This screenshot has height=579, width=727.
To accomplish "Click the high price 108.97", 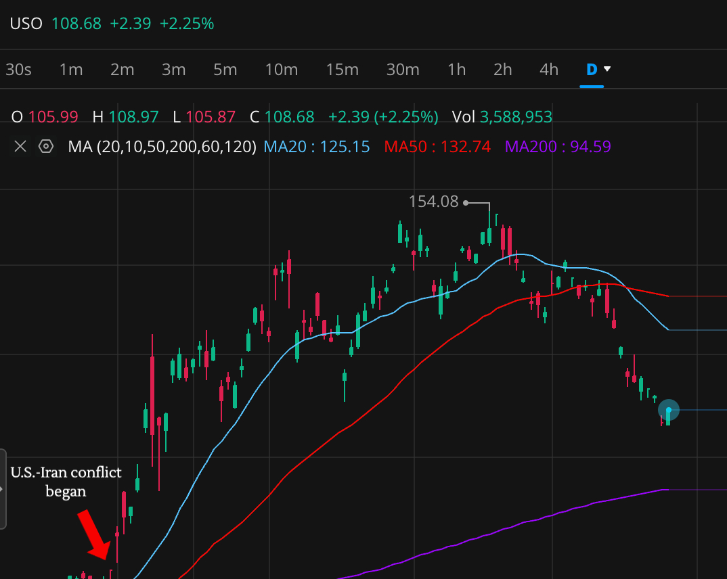I will tap(133, 117).
